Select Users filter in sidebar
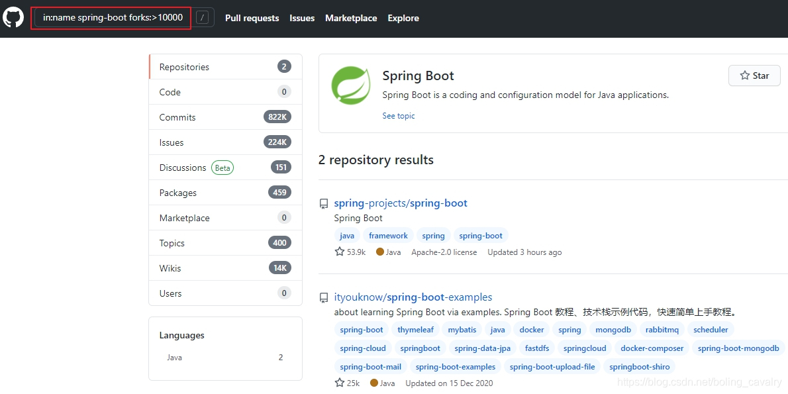Screen dimensions: 788x394 tap(226, 293)
